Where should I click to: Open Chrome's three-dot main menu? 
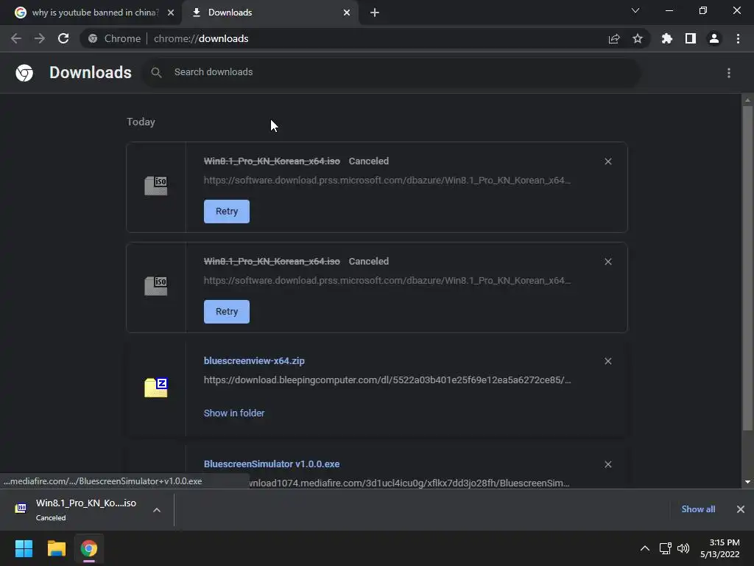(x=738, y=38)
